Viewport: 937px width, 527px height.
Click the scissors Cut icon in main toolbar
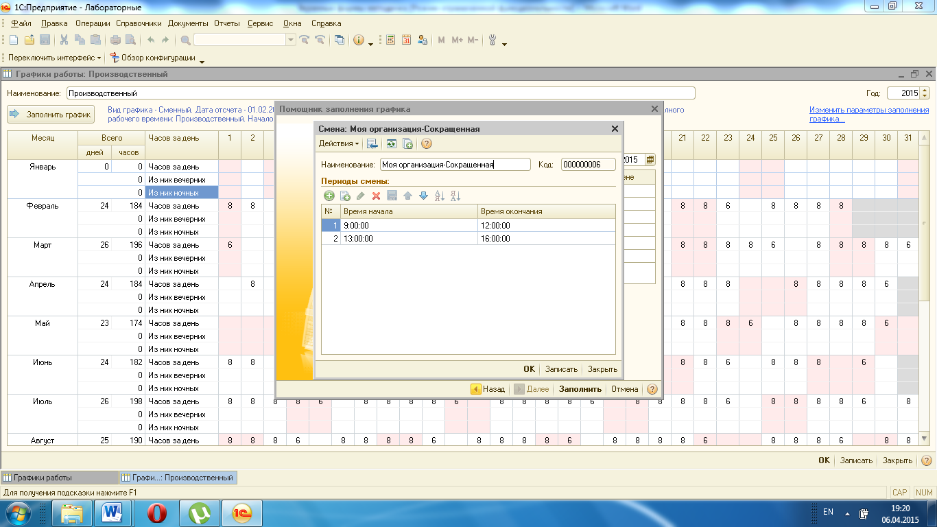(64, 40)
